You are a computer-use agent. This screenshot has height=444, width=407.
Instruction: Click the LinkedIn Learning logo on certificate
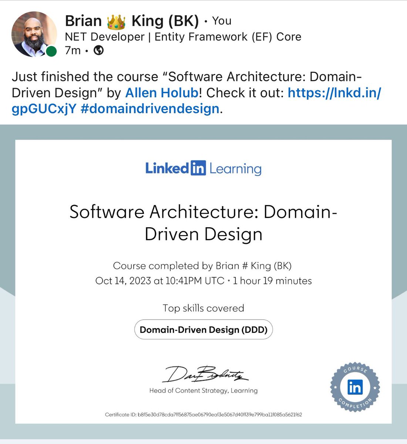[x=203, y=168]
